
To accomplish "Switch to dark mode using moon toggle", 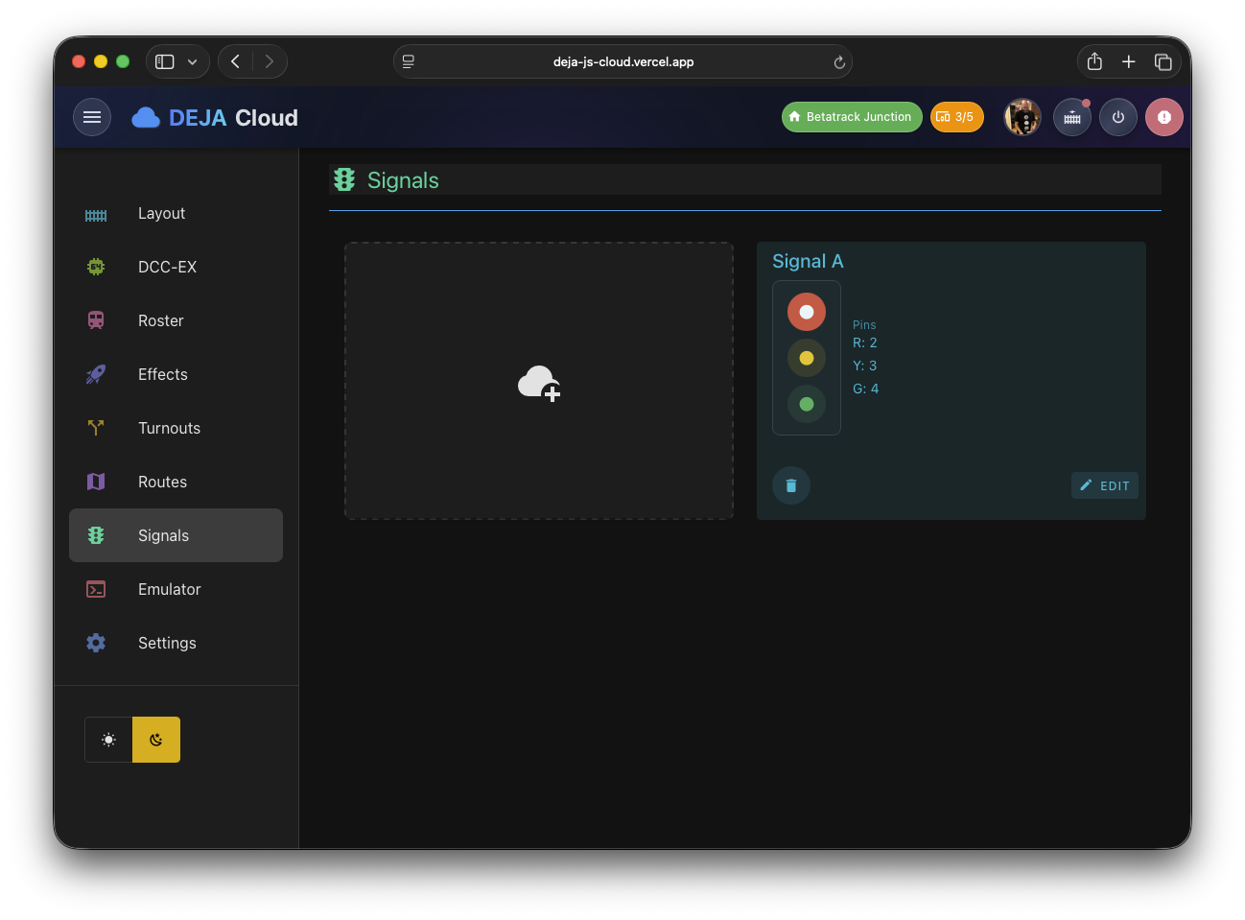I will (x=156, y=740).
